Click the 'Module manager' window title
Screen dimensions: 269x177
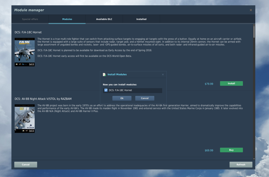coord(29,10)
